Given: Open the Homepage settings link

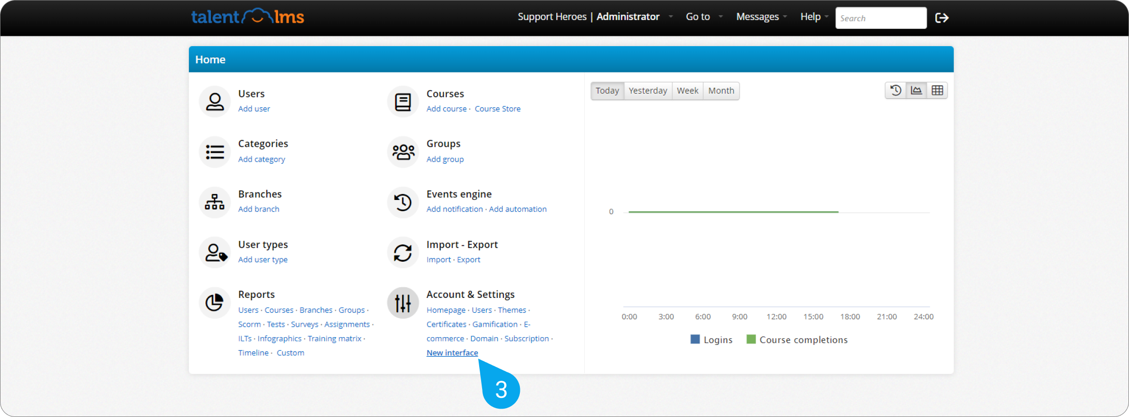Looking at the screenshot, I should (446, 310).
